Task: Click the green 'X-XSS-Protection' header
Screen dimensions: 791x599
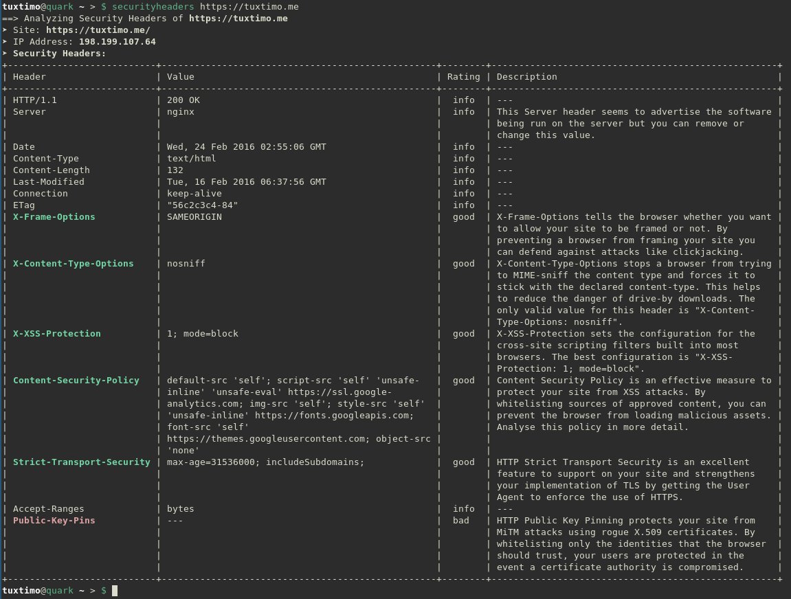Action: pyautogui.click(x=57, y=333)
